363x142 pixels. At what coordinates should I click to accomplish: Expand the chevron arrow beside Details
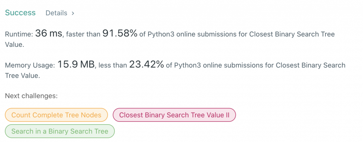[x=73, y=13]
